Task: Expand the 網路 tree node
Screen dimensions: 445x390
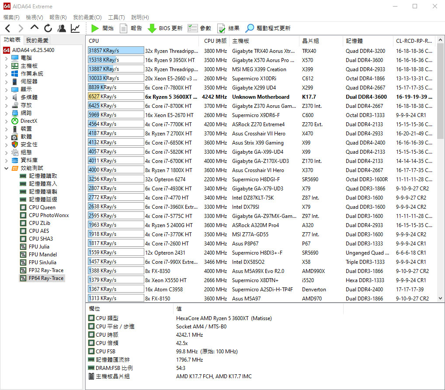Action: tap(6, 113)
